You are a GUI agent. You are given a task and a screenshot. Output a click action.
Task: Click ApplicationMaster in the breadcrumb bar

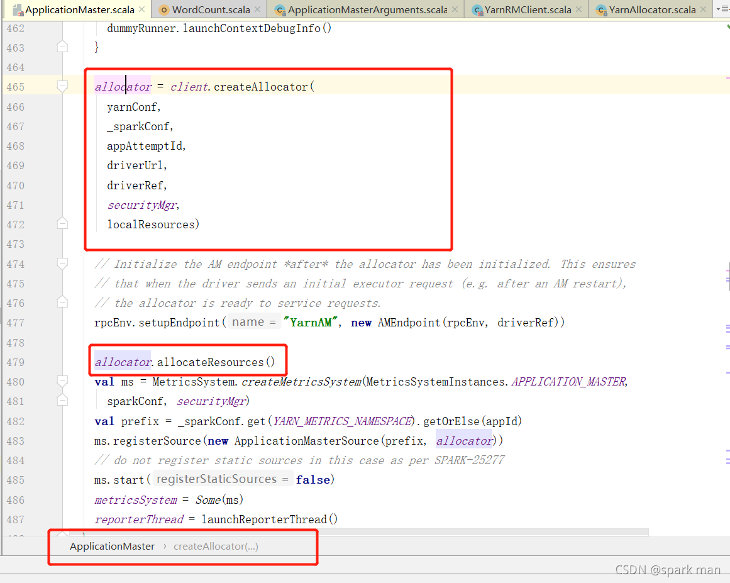112,547
